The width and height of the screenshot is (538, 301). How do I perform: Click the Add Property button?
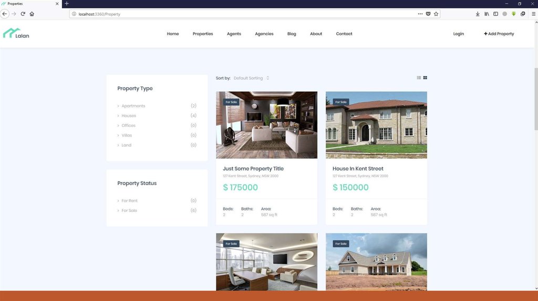(499, 34)
